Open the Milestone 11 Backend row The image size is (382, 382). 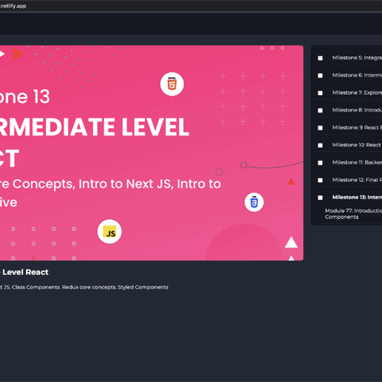[357, 162]
